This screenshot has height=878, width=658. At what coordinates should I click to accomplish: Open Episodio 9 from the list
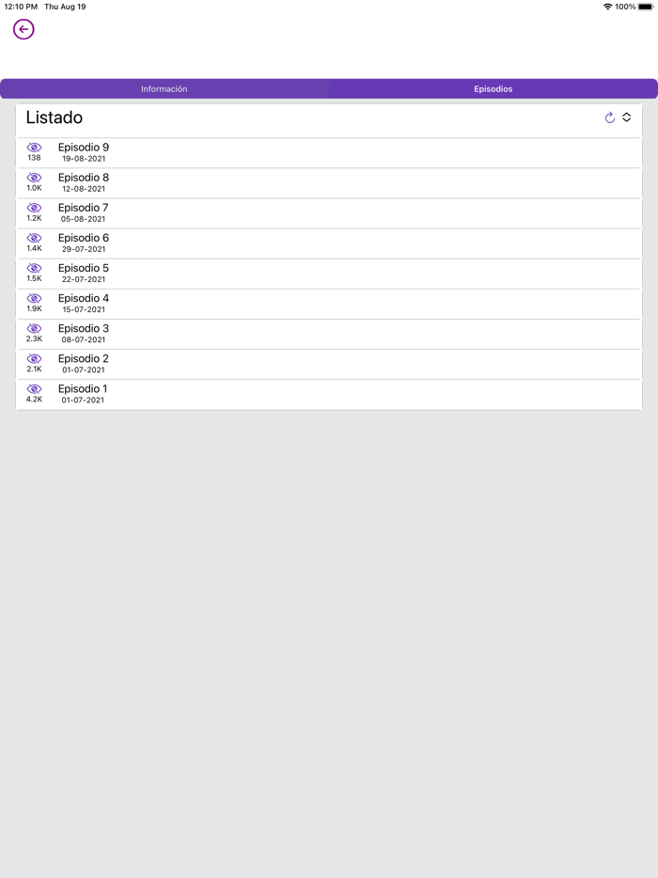(x=84, y=148)
